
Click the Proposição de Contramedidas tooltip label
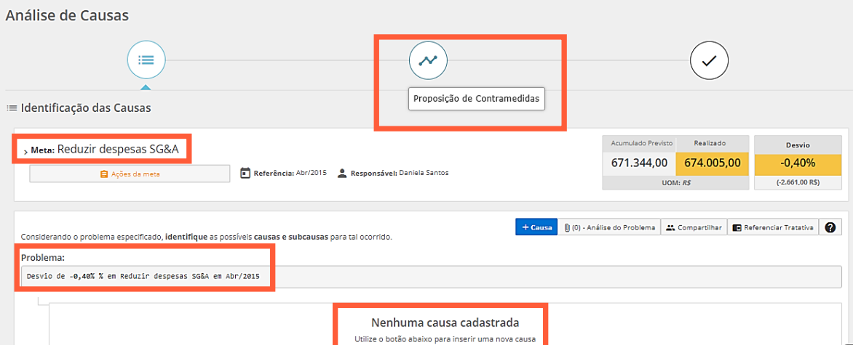(477, 100)
